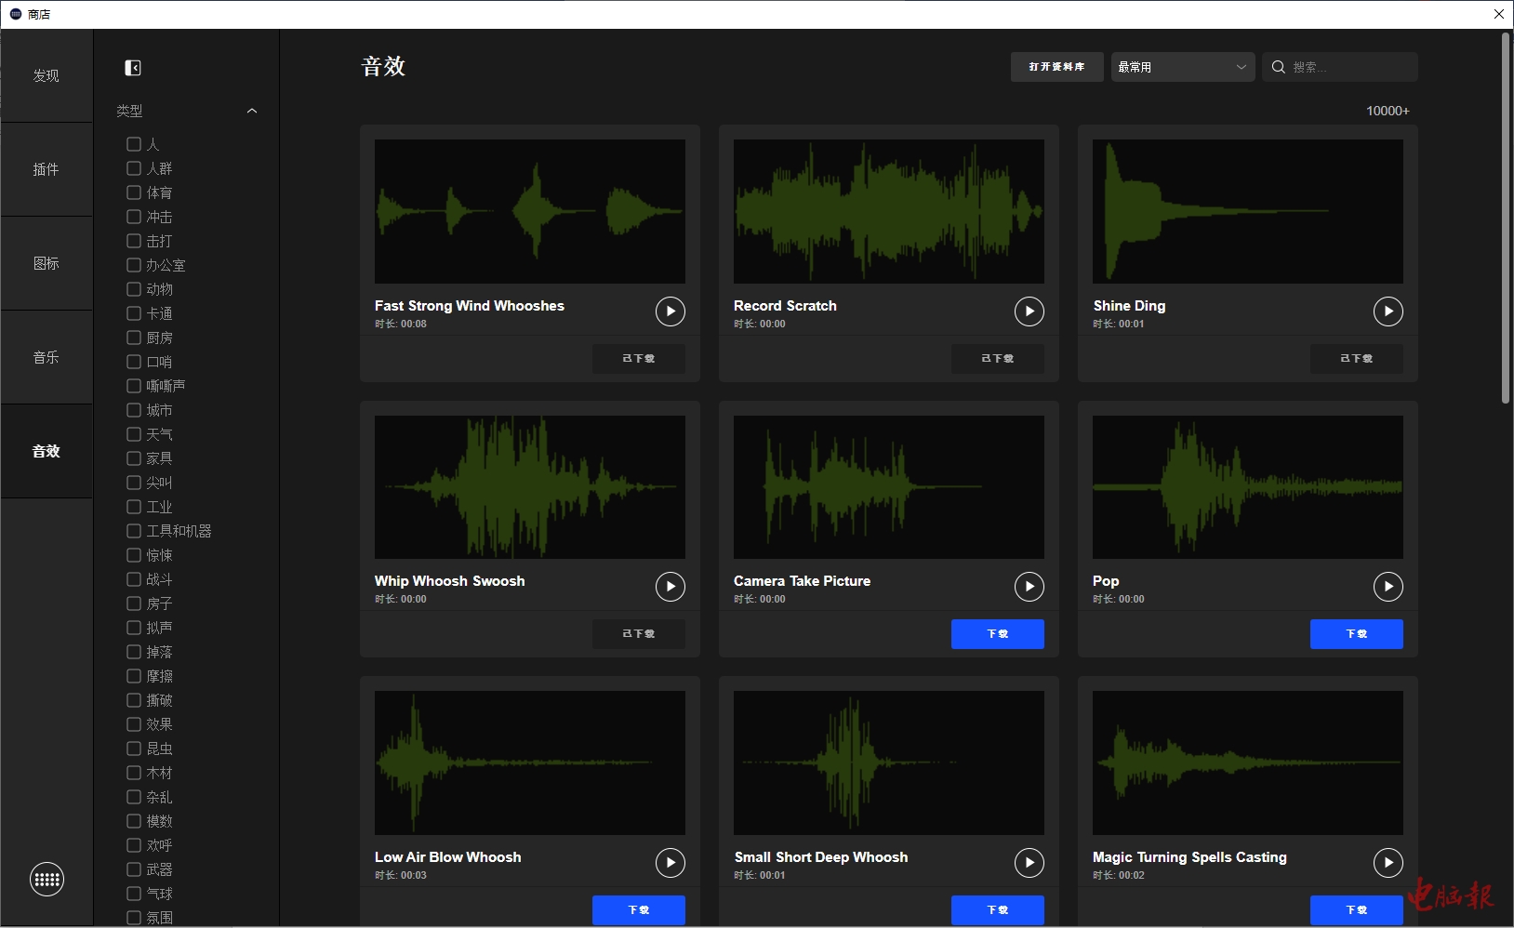This screenshot has width=1514, height=928.
Task: Click the 打开资料库 button
Action: [1056, 67]
